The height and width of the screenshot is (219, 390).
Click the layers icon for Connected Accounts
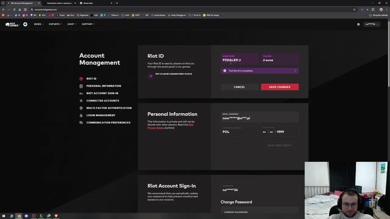point(81,101)
